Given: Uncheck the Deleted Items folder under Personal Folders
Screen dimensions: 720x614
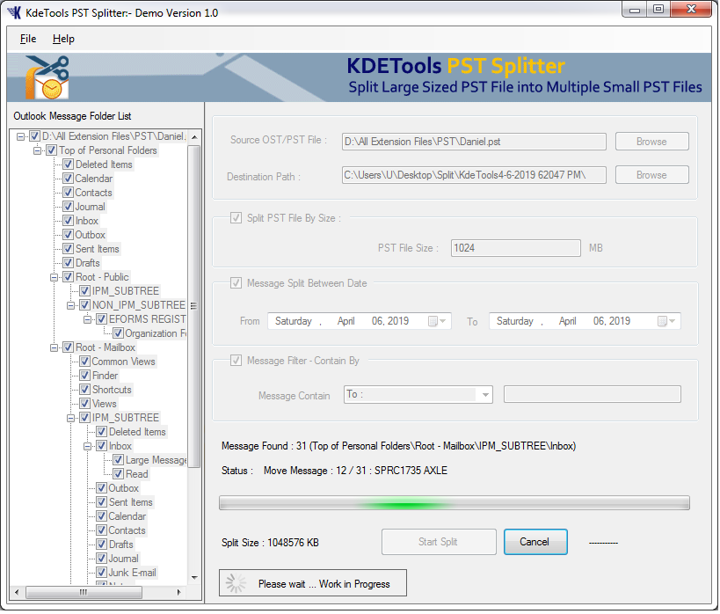Looking at the screenshot, I should pos(68,164).
